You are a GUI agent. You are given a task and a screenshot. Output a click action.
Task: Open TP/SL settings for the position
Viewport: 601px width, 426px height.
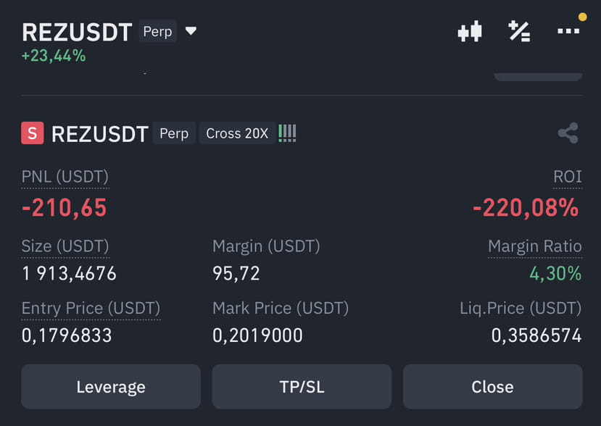(302, 386)
